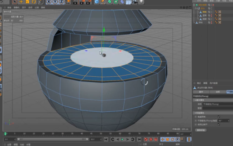
Task: Toggle the 角度限制 checkbox
Action: 219,117
